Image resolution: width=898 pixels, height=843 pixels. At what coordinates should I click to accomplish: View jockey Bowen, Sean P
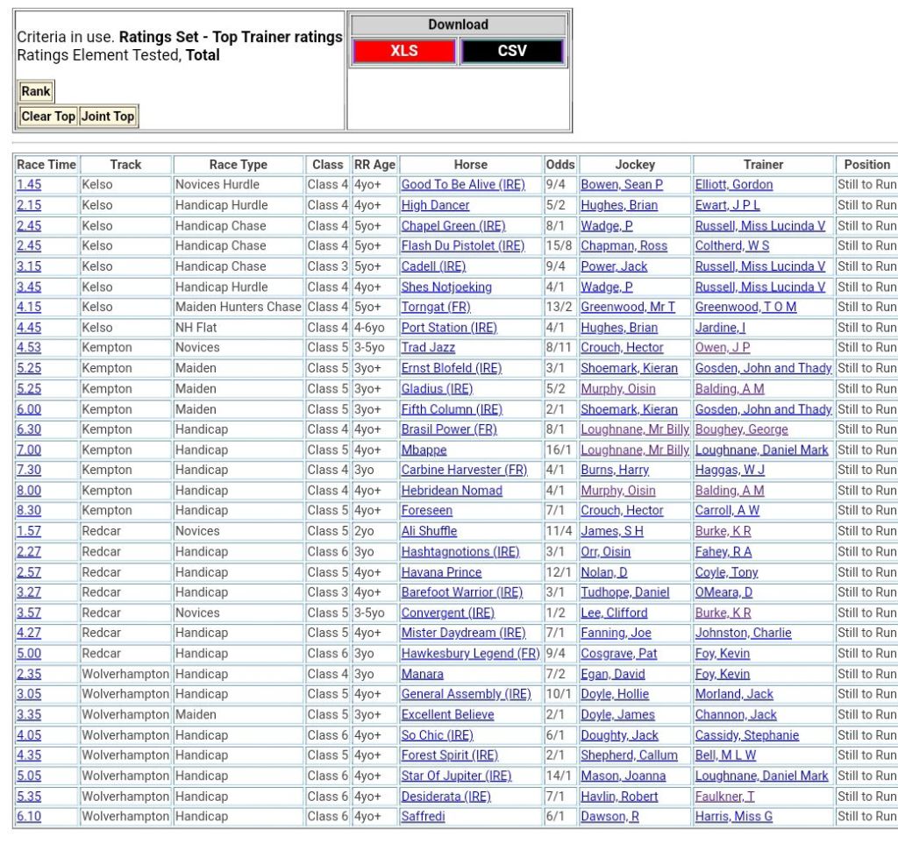622,185
